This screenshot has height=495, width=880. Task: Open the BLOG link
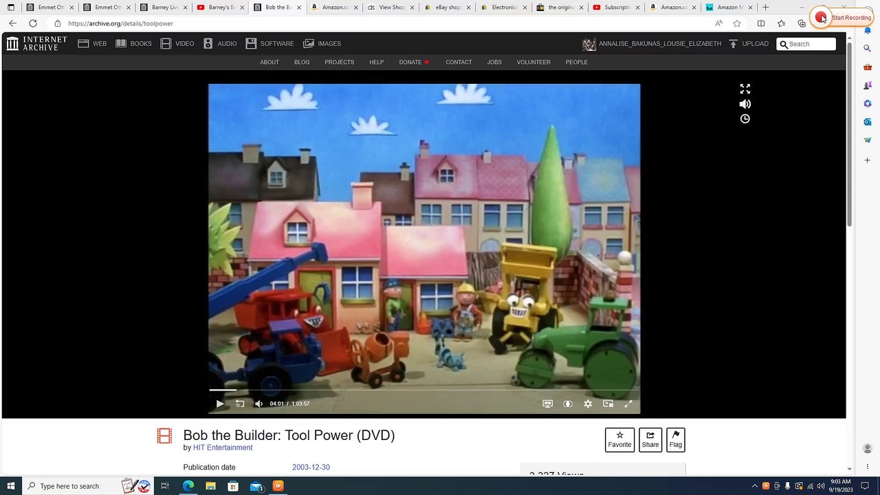302,62
